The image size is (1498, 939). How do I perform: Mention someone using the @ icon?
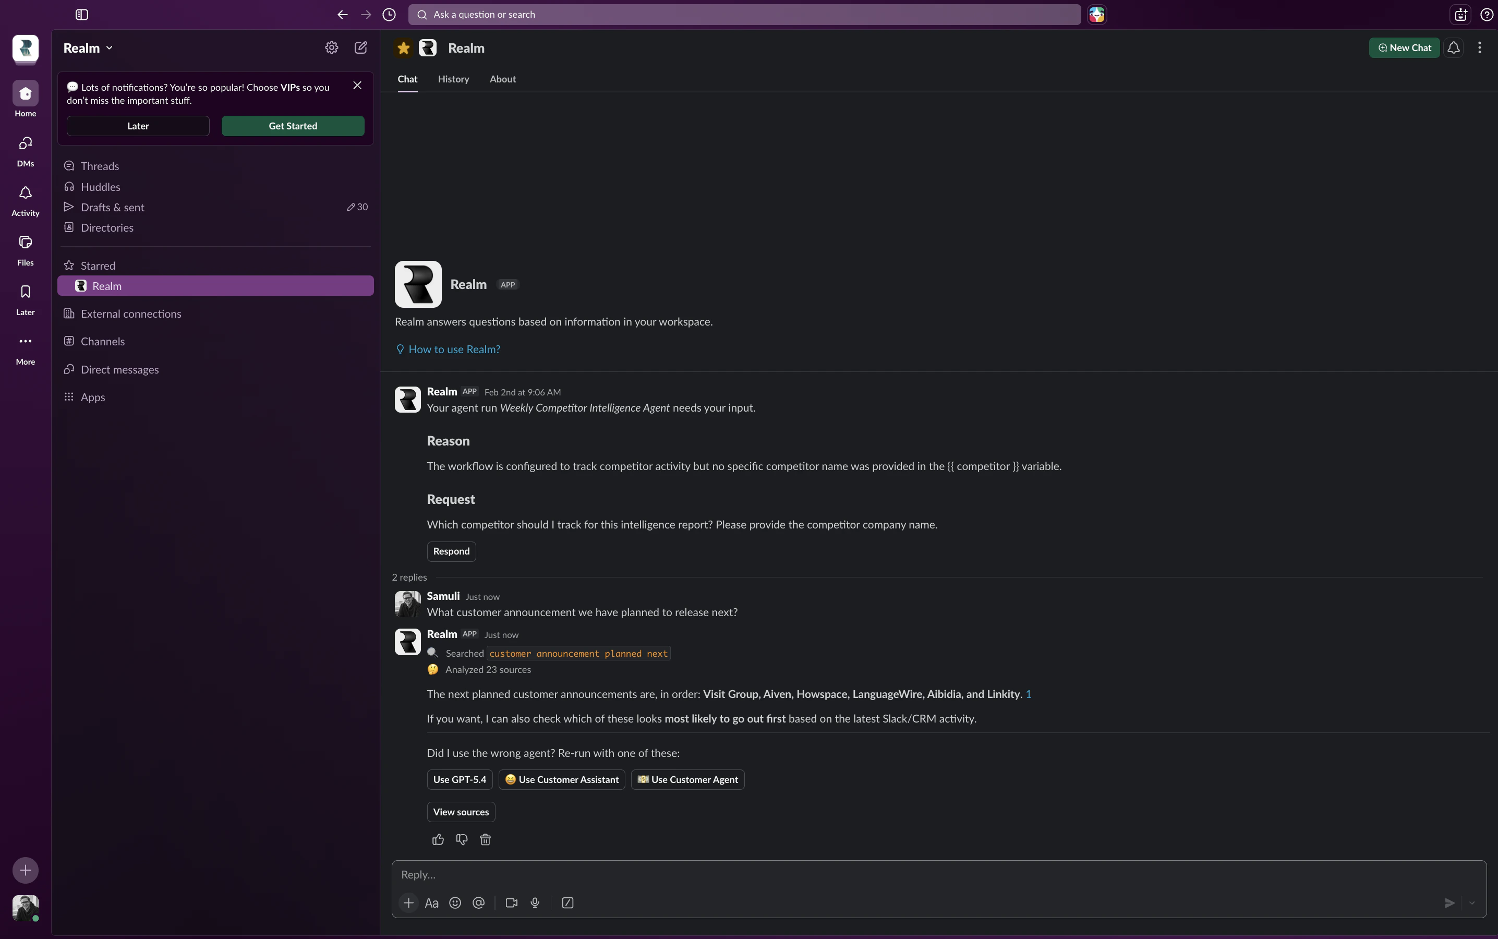point(478,902)
